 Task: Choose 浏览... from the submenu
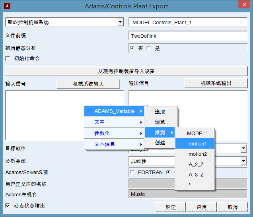(x=162, y=122)
